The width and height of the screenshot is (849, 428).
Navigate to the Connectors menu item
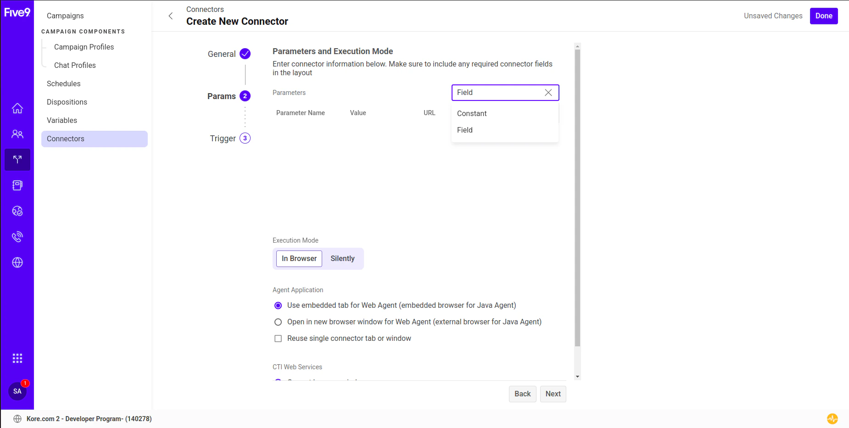(x=66, y=139)
